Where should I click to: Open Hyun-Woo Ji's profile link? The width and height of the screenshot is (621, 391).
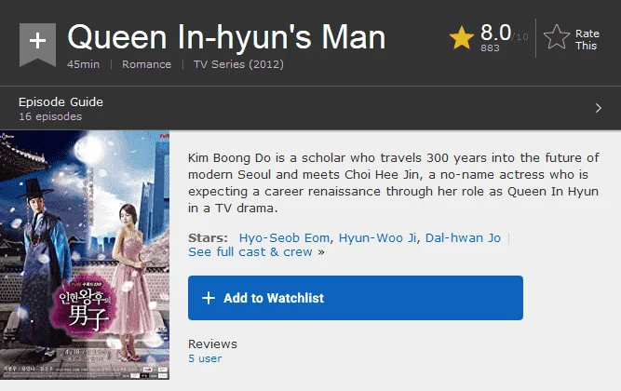click(377, 237)
